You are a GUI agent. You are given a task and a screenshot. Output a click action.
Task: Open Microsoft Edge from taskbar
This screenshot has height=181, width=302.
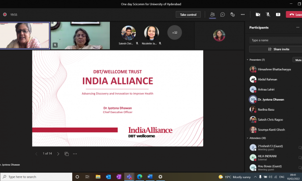click(x=140, y=177)
